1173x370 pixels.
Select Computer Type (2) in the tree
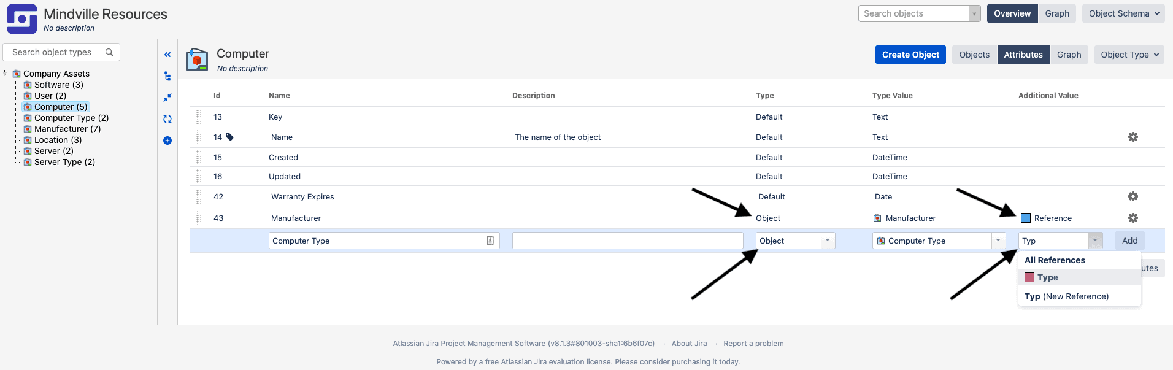tap(71, 118)
